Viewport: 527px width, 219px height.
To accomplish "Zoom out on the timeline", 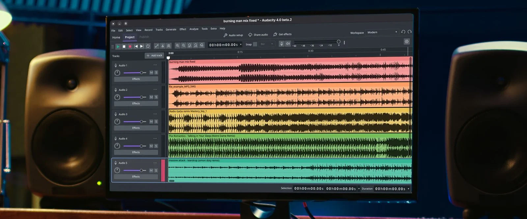I will click(183, 46).
